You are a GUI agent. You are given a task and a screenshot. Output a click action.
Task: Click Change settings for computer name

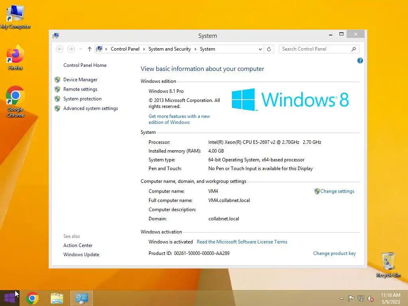click(337, 191)
